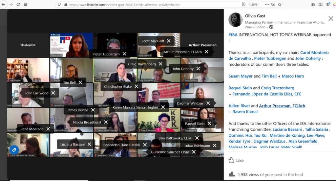The image size is (336, 181).
Task: Open Pieter Tubbergen's profile from post text
Action: point(270,58)
